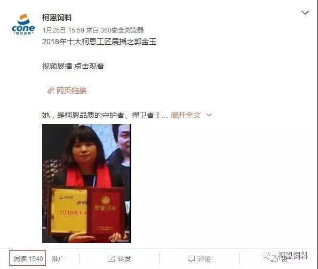Open the award certificate photo thumbnail
The width and height of the screenshot is (318, 269).
point(86,183)
